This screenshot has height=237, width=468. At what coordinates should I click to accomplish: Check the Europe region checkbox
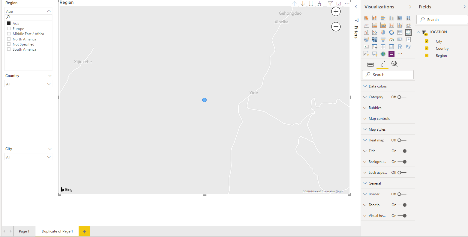click(x=9, y=28)
